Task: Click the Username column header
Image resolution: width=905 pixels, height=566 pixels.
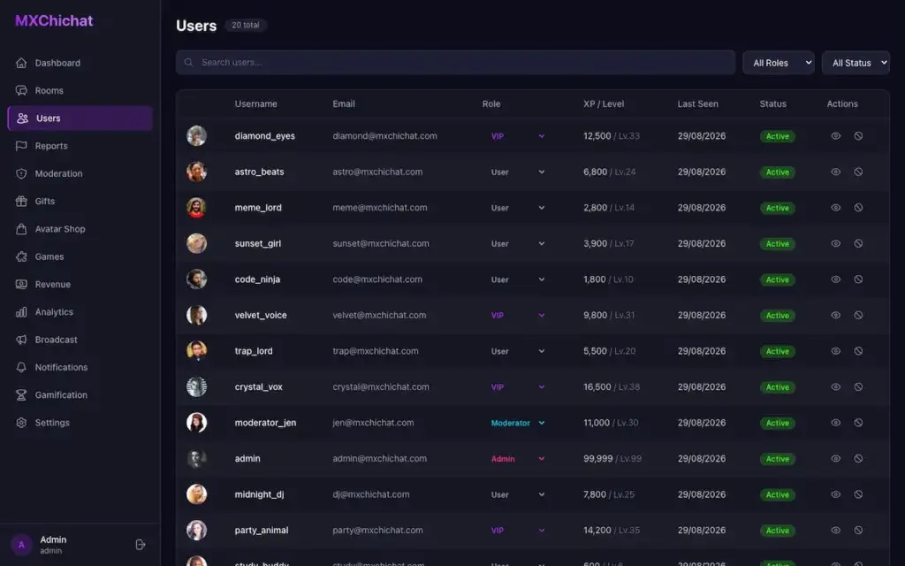Action: pos(255,104)
